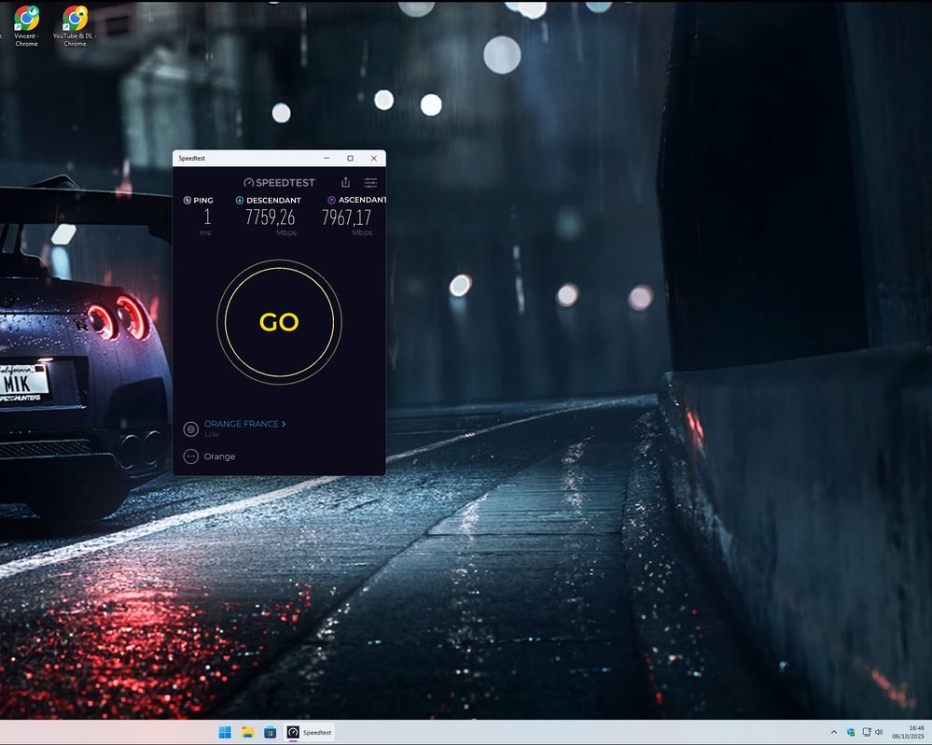Open the Speedtest settings icon
The height and width of the screenshot is (745, 932).
[370, 182]
